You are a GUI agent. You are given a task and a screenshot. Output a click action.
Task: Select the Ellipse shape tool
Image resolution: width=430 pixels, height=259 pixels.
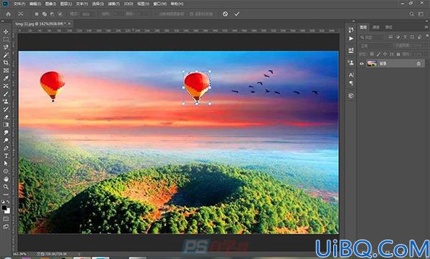[x=6, y=171]
